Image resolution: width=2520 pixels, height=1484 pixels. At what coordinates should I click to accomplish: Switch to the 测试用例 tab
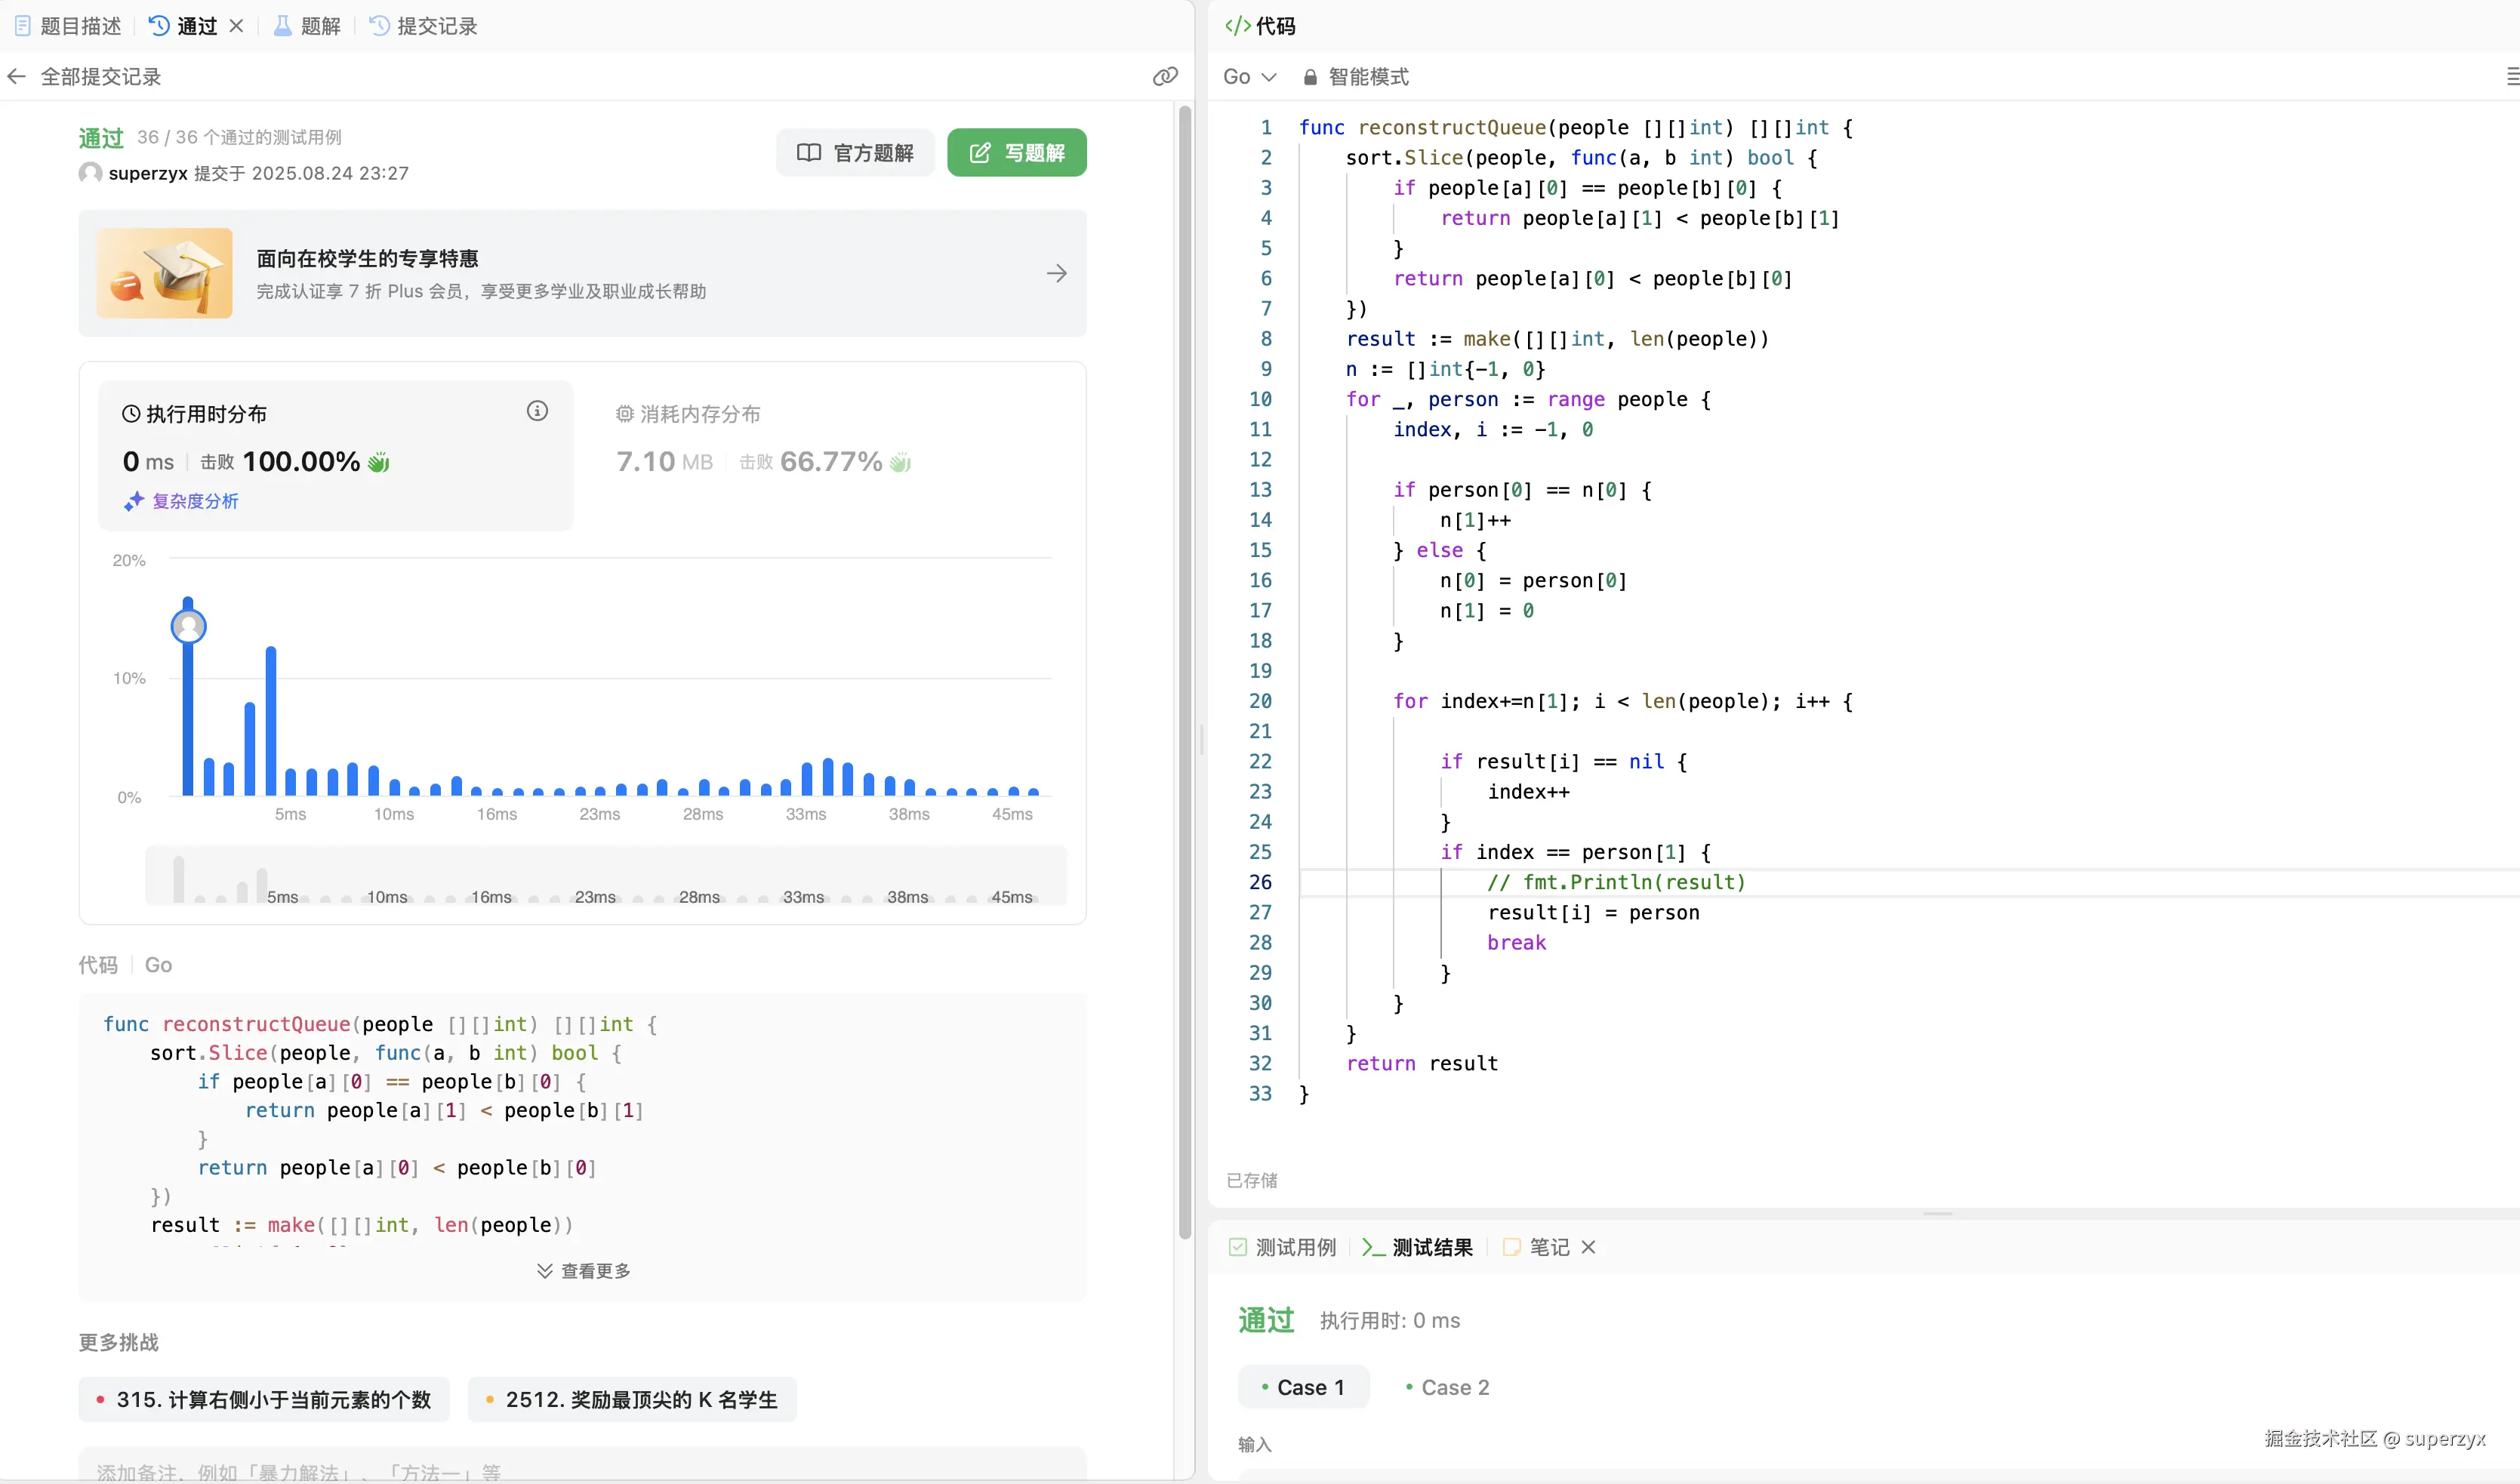(1283, 1247)
